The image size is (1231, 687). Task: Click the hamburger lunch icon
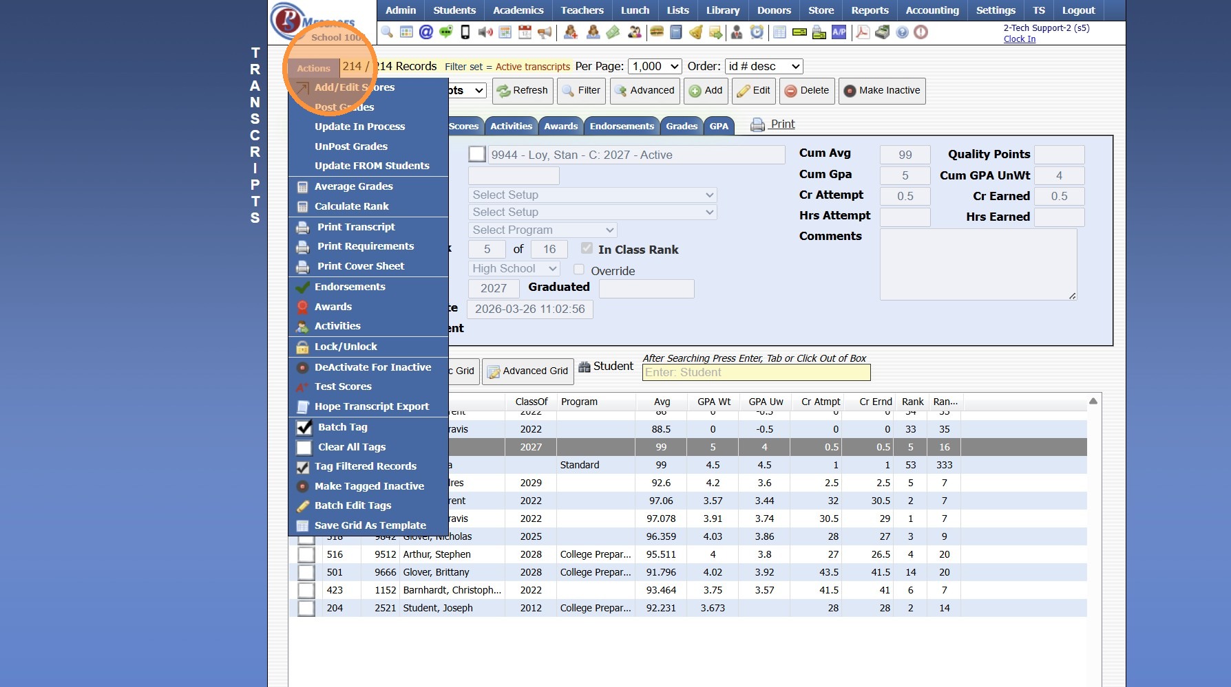pyautogui.click(x=657, y=32)
